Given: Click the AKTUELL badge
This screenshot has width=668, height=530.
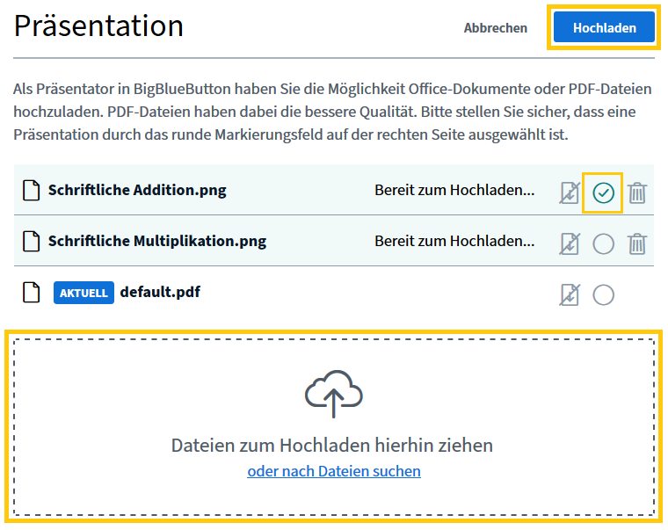Looking at the screenshot, I should (x=83, y=293).
